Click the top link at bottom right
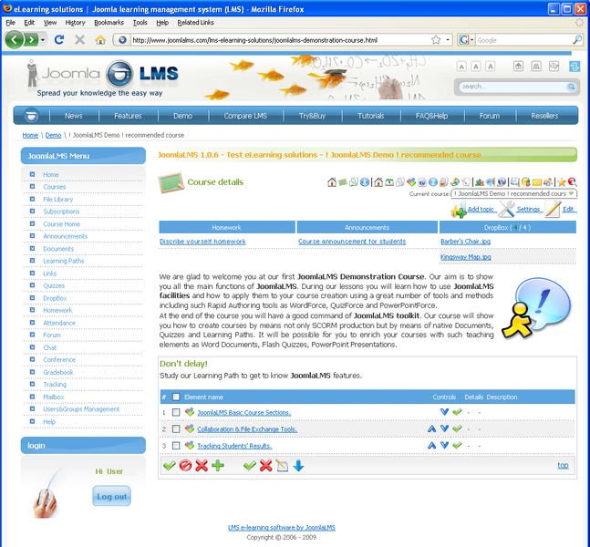Image resolution: width=590 pixels, height=547 pixels. click(x=563, y=465)
